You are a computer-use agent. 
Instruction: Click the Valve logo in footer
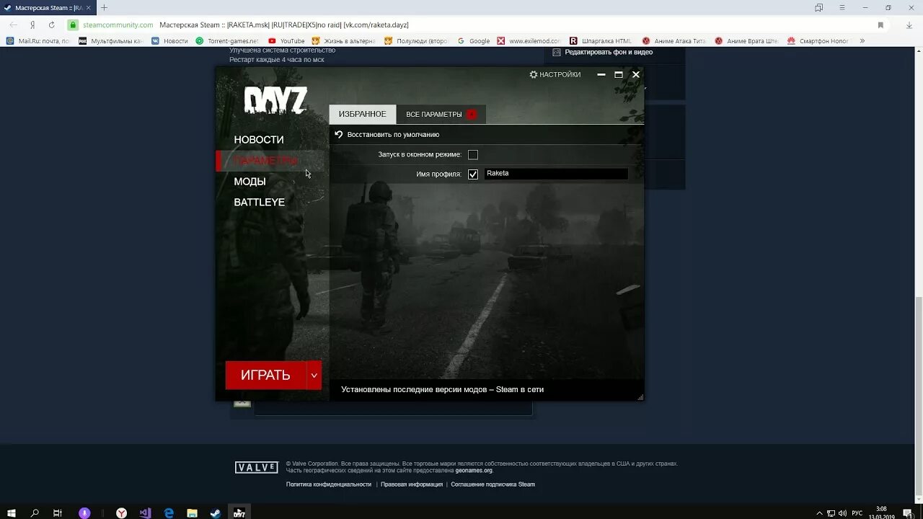(x=256, y=467)
